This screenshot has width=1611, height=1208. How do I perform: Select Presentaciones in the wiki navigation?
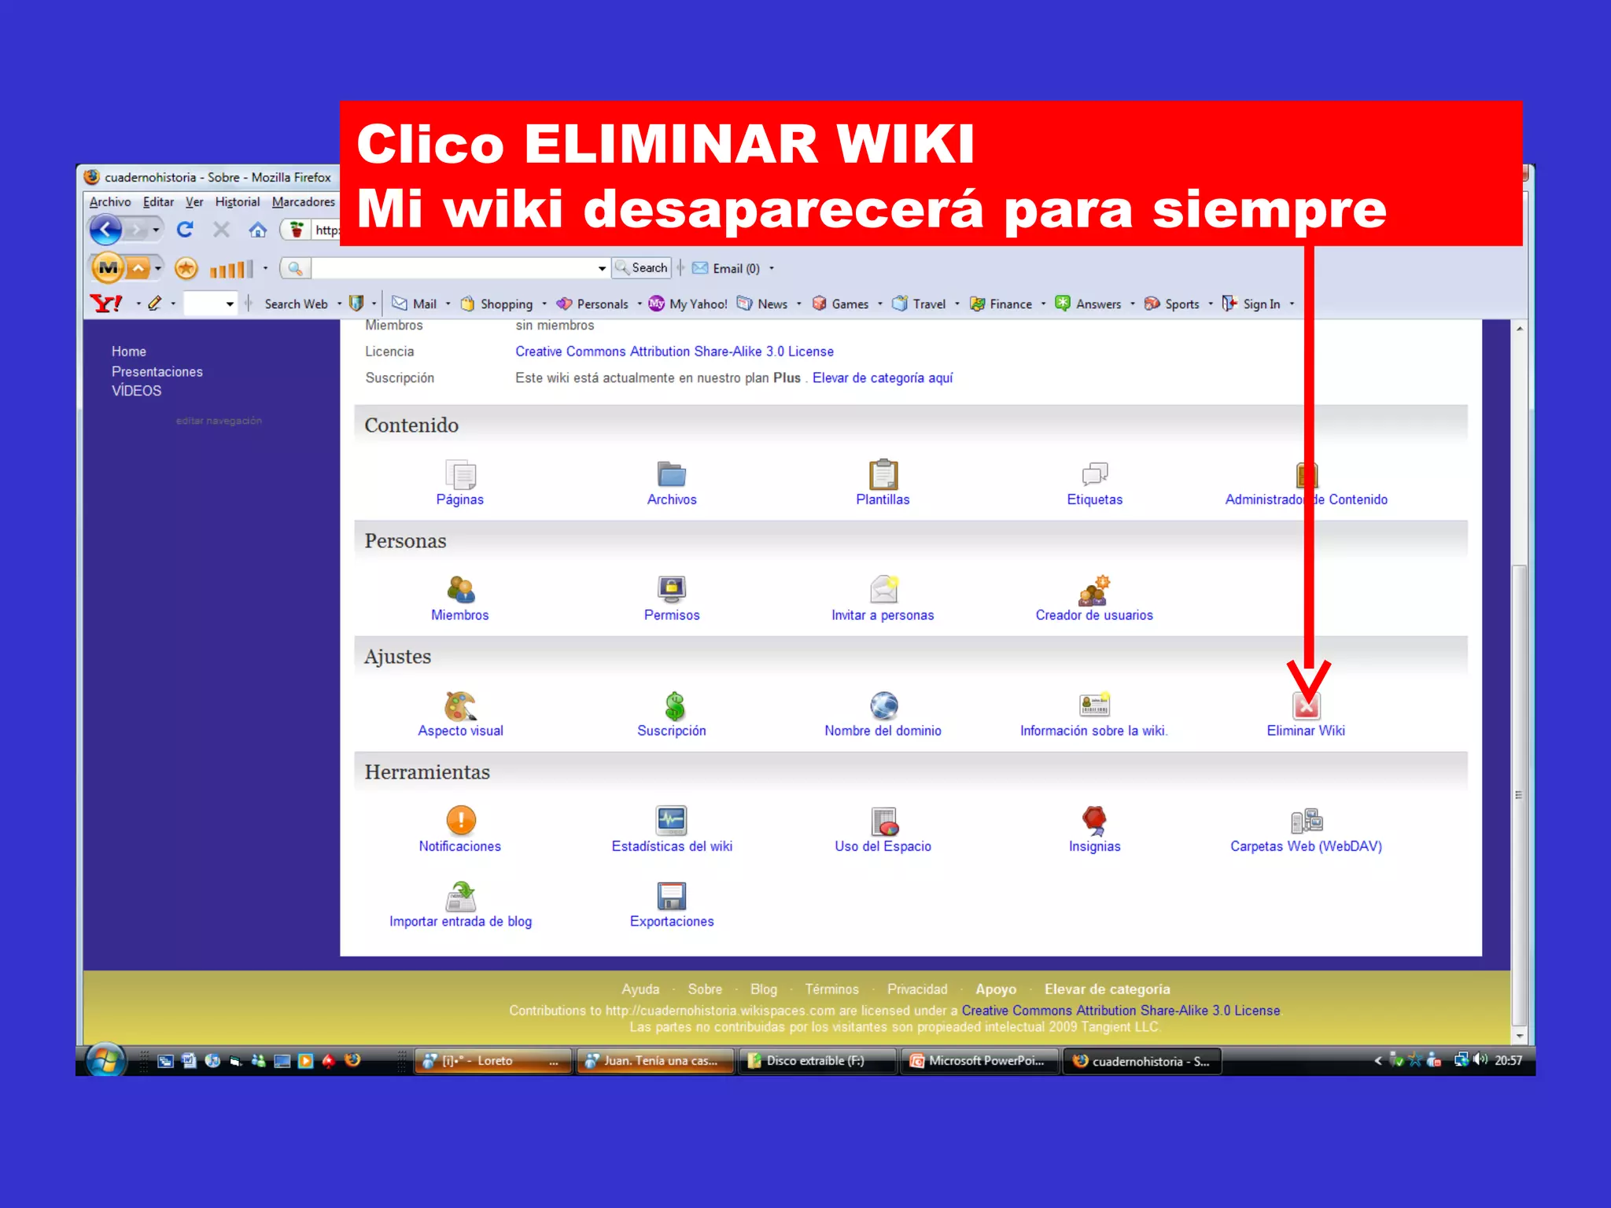tap(157, 372)
